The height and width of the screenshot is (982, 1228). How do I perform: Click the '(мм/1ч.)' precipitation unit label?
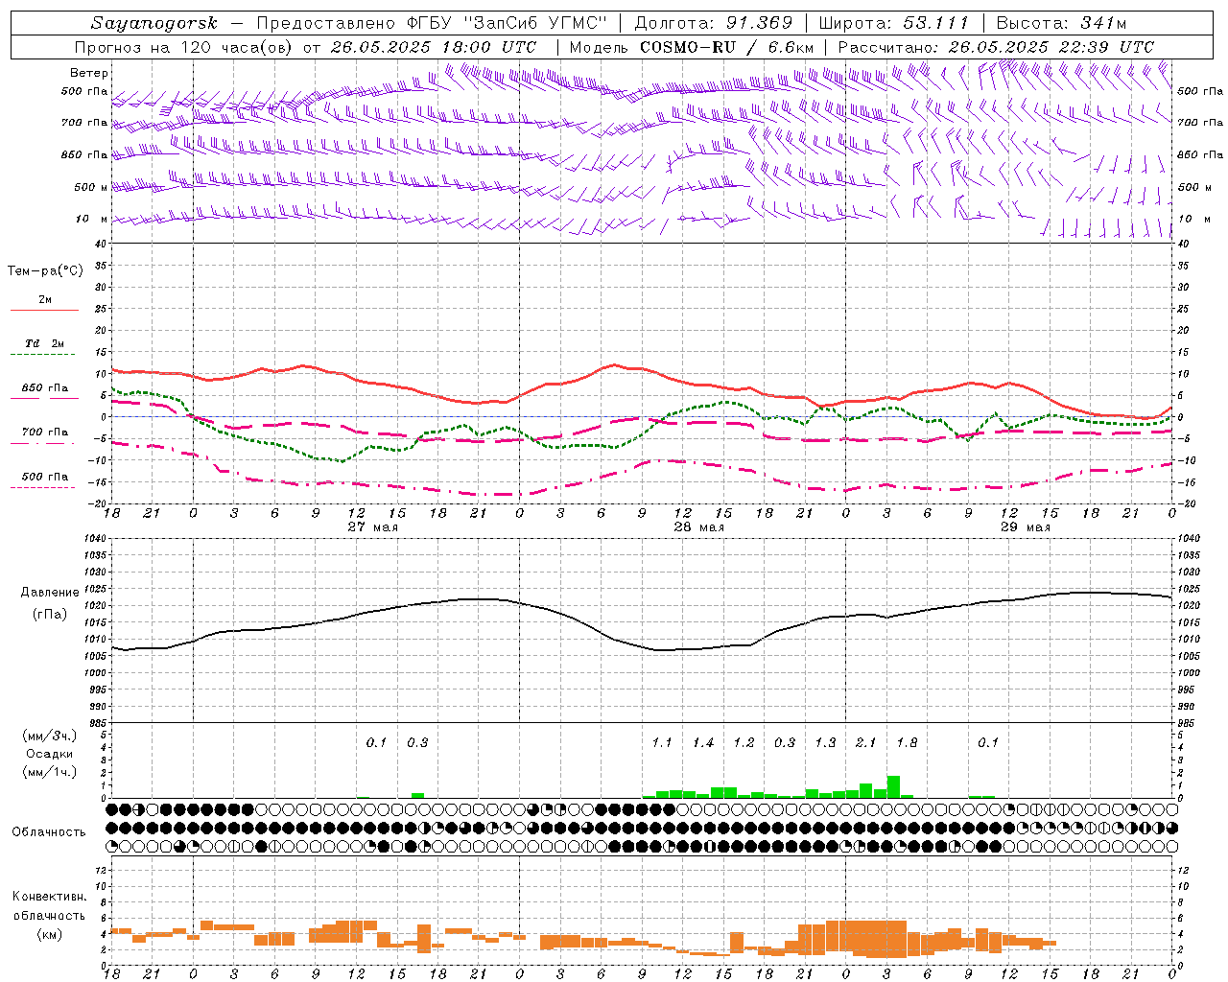click(x=50, y=772)
